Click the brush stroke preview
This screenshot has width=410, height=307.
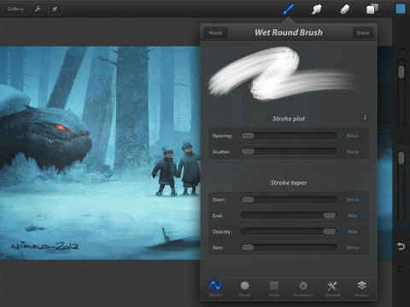[289, 74]
